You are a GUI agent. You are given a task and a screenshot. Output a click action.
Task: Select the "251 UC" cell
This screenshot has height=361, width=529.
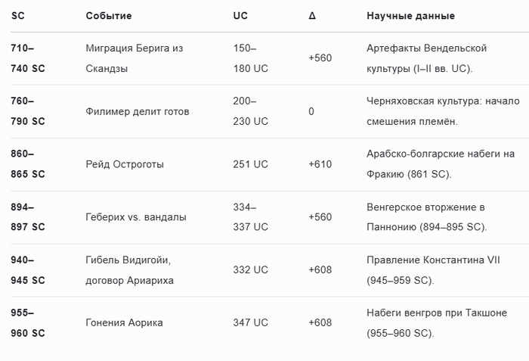(x=251, y=164)
